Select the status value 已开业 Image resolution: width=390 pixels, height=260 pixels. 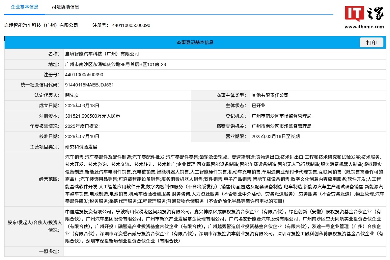[259, 106]
